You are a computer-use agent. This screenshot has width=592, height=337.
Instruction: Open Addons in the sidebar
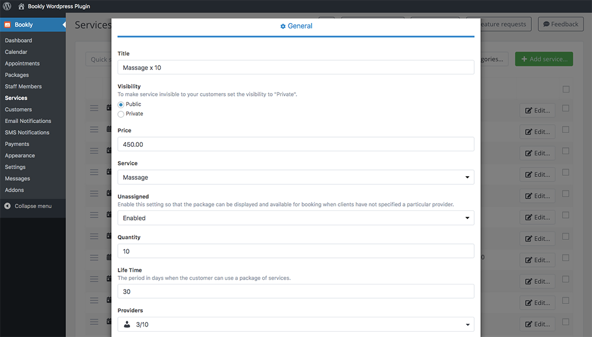click(14, 190)
